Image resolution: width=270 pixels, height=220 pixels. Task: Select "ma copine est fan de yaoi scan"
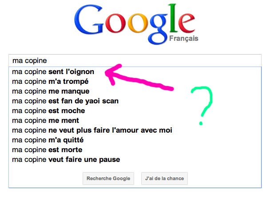[x=65, y=101]
